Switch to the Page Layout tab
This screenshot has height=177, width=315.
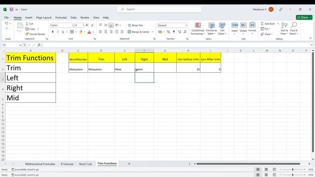click(44, 18)
